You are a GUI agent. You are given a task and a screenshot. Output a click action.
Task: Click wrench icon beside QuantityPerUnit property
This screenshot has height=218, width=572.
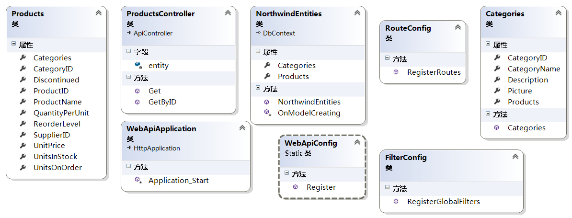[23, 112]
